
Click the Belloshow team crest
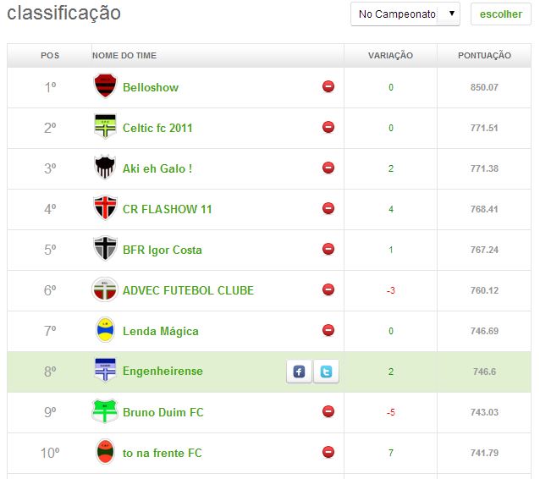(x=104, y=86)
